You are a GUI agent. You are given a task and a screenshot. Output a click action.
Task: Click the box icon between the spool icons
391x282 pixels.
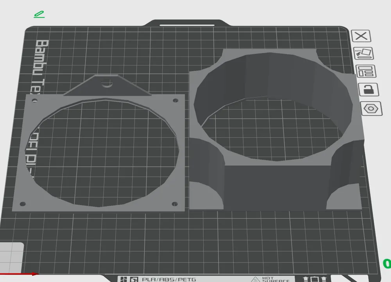coord(315,278)
